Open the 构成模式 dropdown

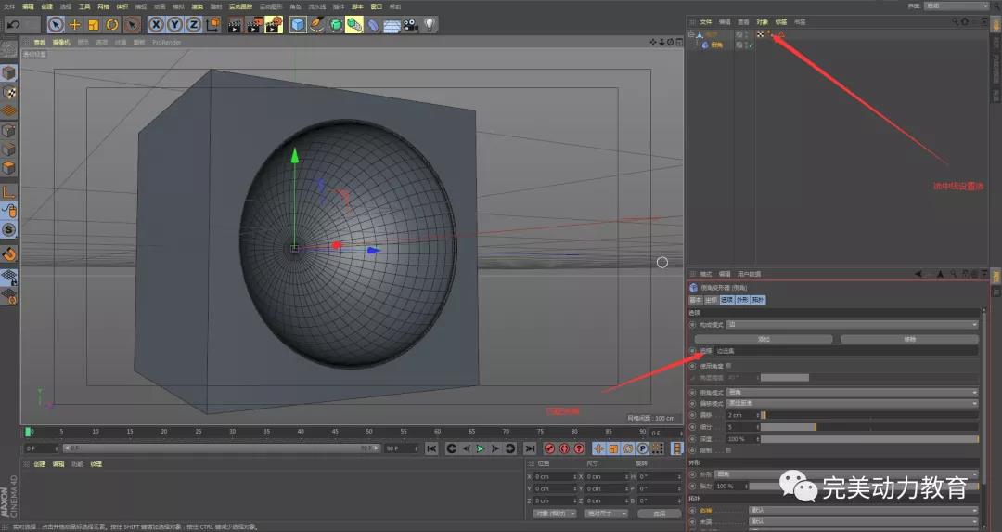coord(852,324)
